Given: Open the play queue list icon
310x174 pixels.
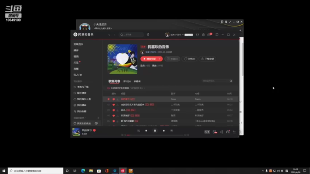Looking at the screenshot, I should (x=234, y=132).
